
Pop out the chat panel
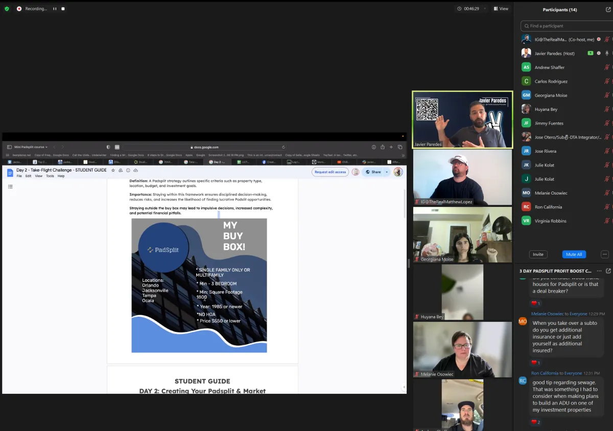coord(608,271)
